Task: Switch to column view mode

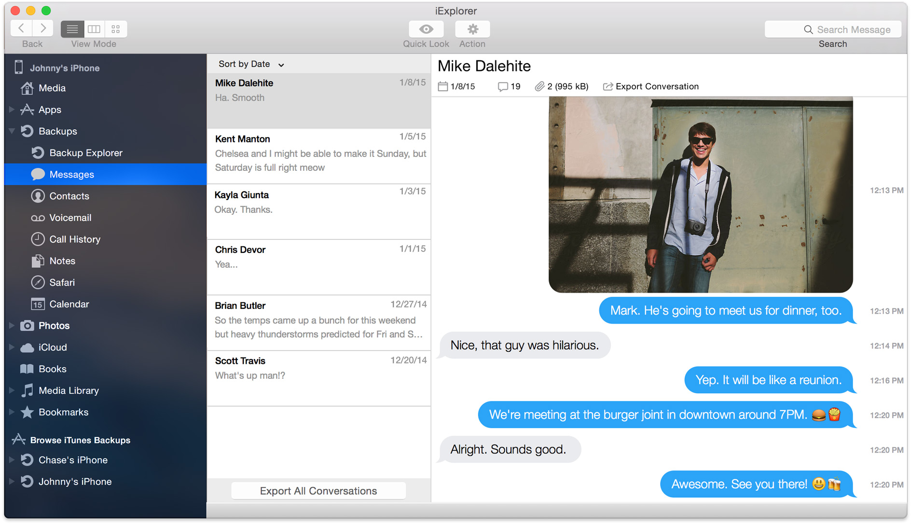Action: point(94,29)
